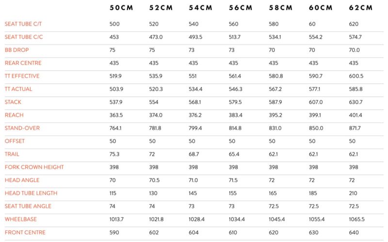The width and height of the screenshot is (388, 242).
Task: Click the 58CM size heading
Action: [x=280, y=8]
